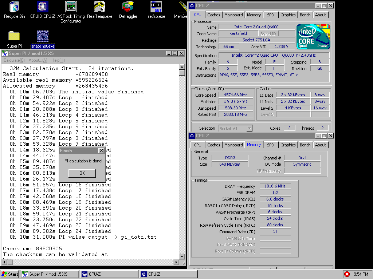Switch to Memory tab in upper CPU-Z
The height and width of the screenshot is (279, 373).
(x=254, y=15)
